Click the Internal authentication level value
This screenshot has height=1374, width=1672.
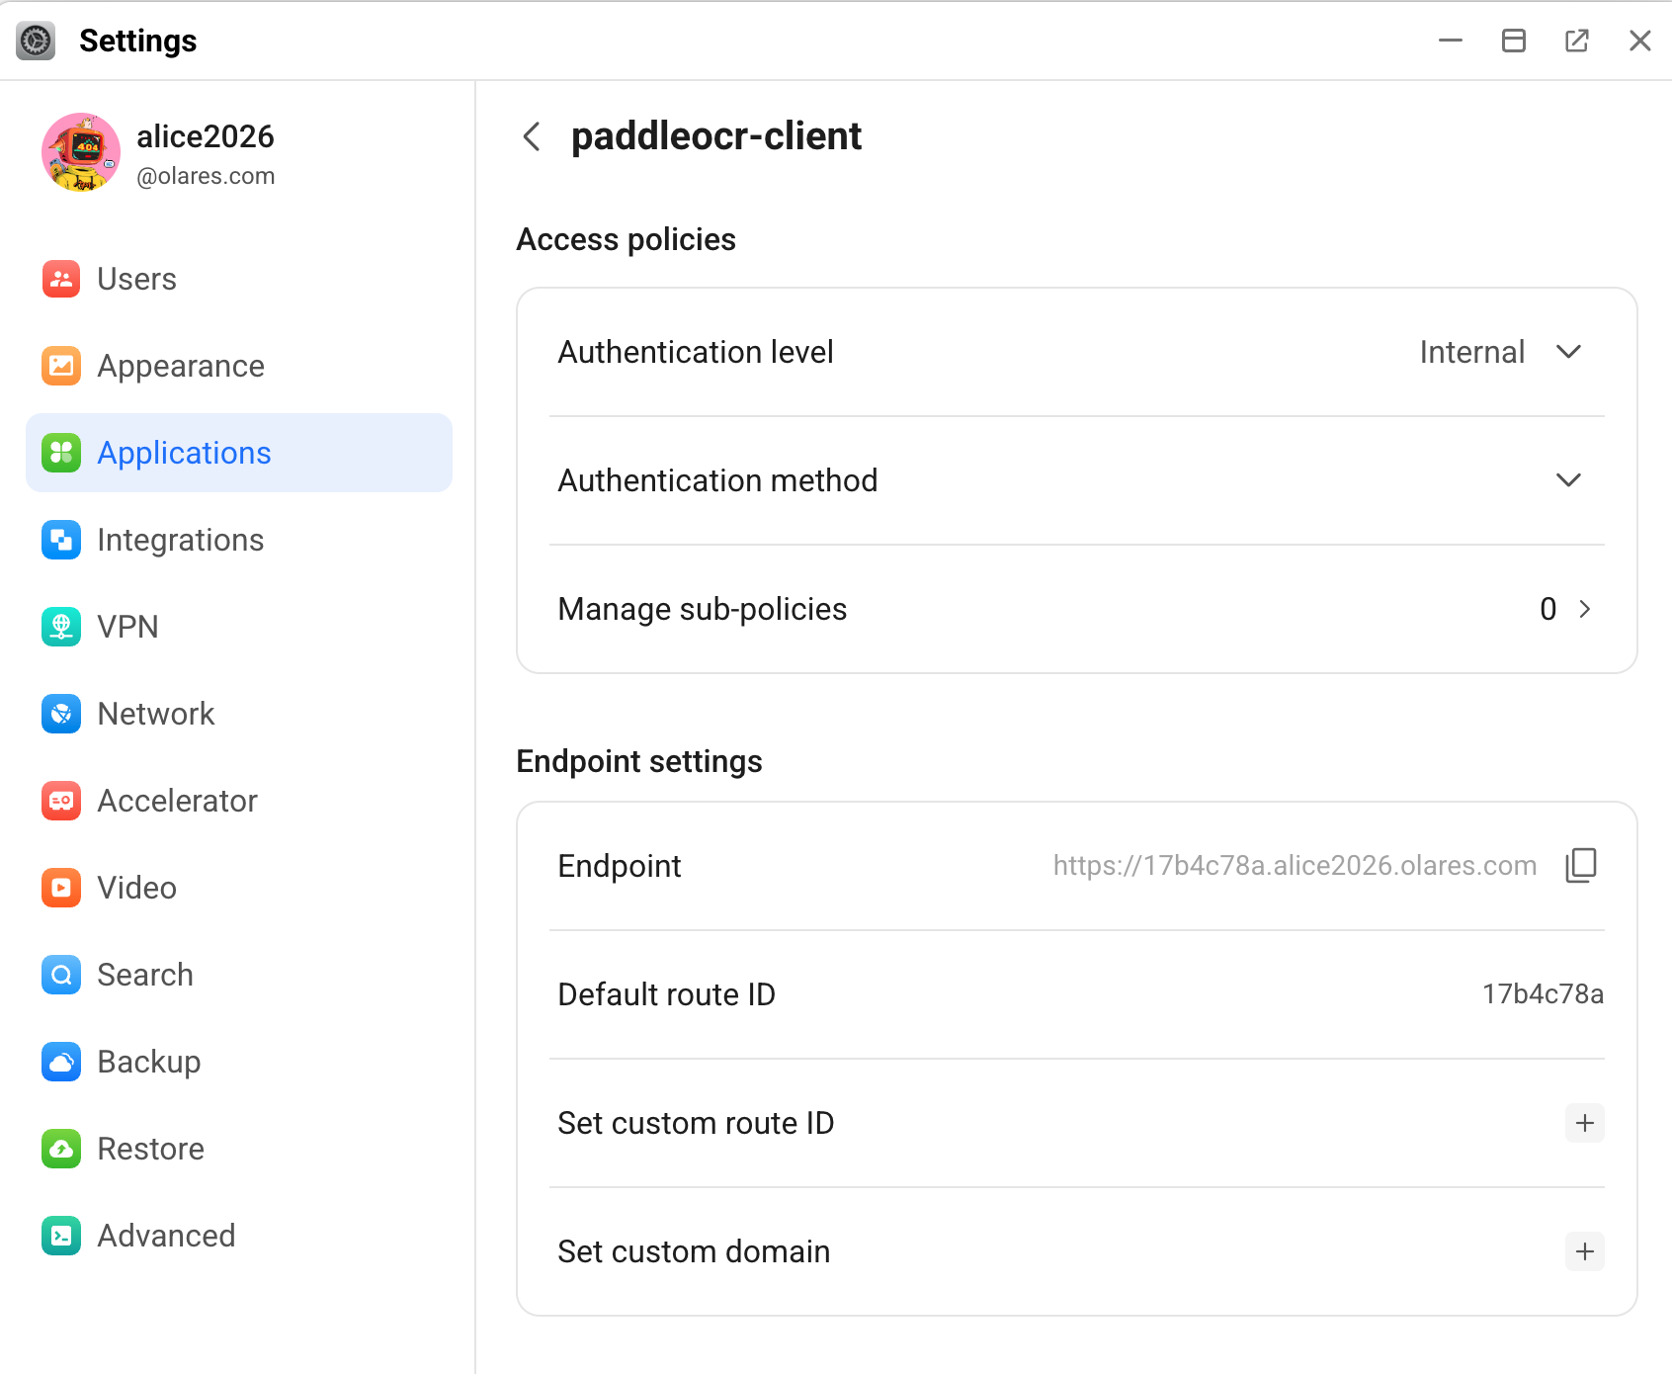[1471, 352]
